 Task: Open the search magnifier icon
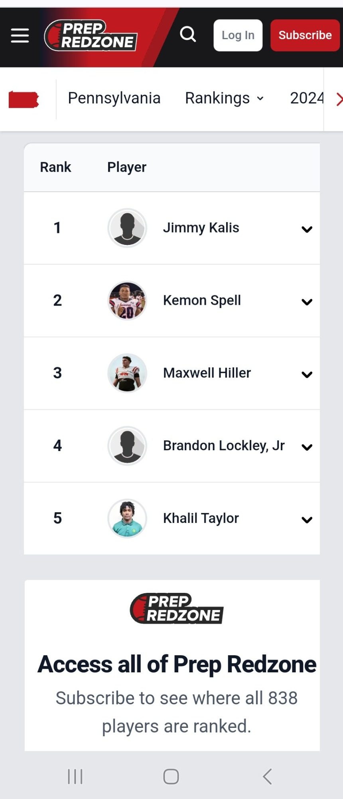(x=188, y=35)
